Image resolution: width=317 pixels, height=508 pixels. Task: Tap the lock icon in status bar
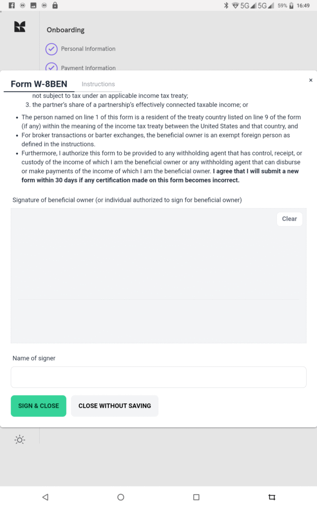(x=54, y=5)
